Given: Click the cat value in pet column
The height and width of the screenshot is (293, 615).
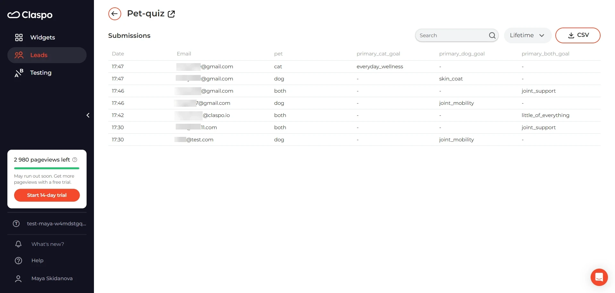Looking at the screenshot, I should pyautogui.click(x=278, y=67).
